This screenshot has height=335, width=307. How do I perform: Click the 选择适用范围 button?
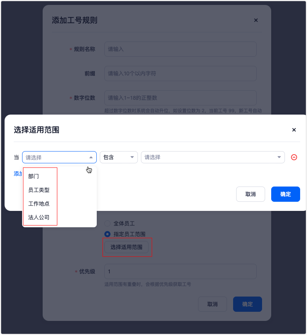coord(126,247)
